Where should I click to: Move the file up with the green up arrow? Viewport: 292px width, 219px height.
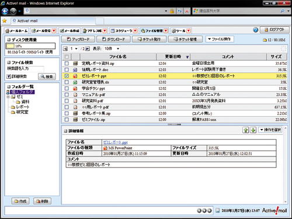point(246,130)
